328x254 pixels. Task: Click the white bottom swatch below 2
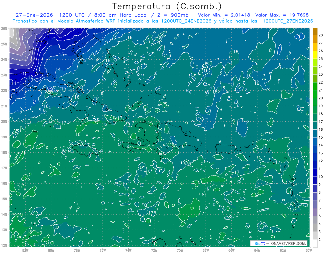point(315,243)
